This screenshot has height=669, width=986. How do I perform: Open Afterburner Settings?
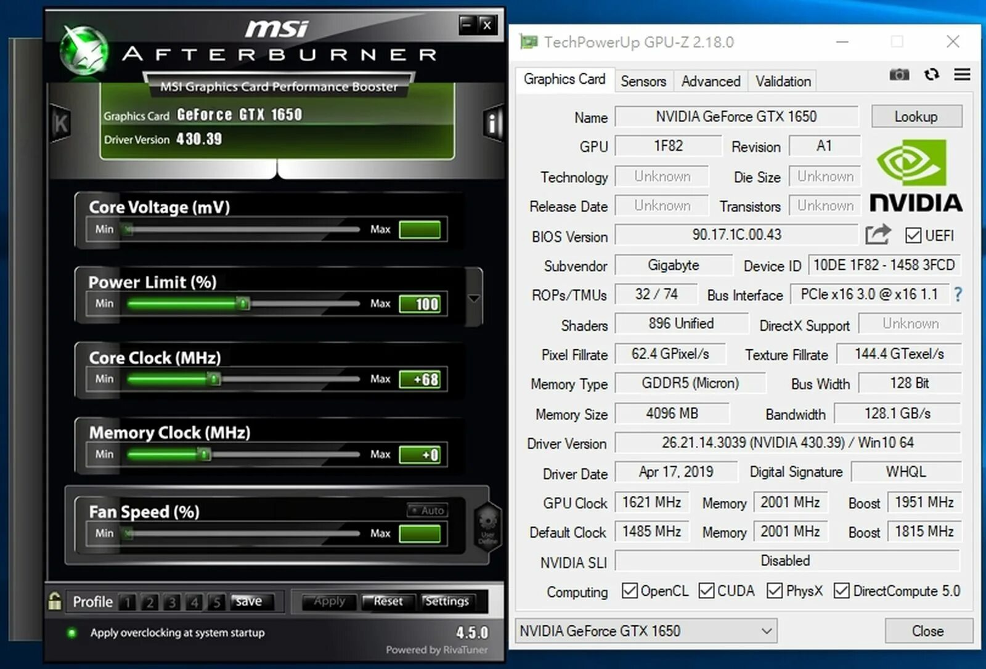pos(447,601)
